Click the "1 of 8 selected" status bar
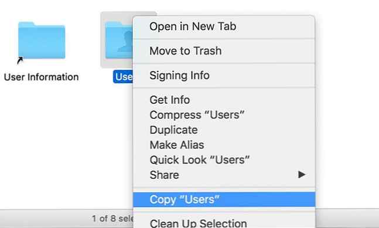Viewport: 379px width, 228px height. tap(112, 219)
